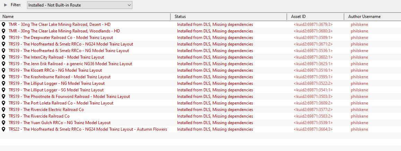
Task: Click route pin icon for Clear Lake Woodlands
Action: [x=3, y=31]
